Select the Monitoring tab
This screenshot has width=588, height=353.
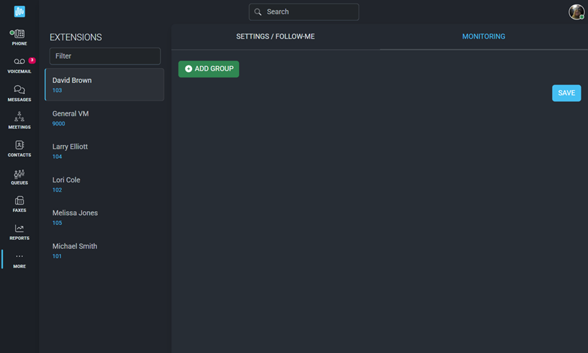(x=483, y=37)
